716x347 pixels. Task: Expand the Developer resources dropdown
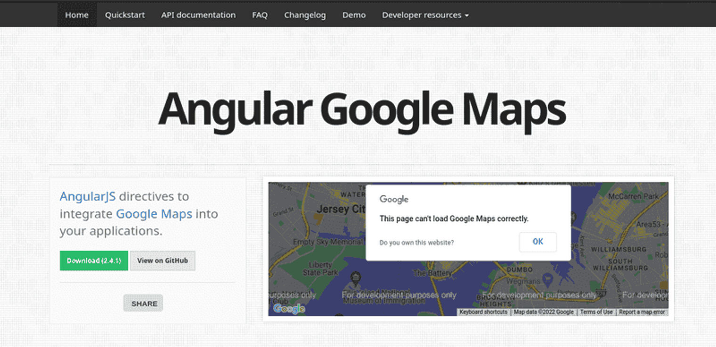click(x=425, y=15)
